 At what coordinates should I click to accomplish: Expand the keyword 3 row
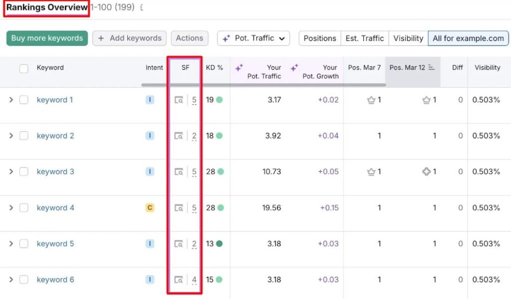tap(11, 172)
